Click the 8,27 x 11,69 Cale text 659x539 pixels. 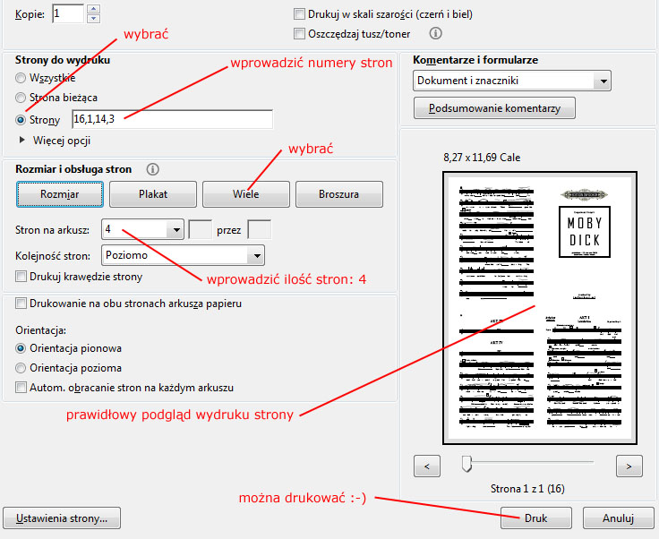[x=482, y=158]
